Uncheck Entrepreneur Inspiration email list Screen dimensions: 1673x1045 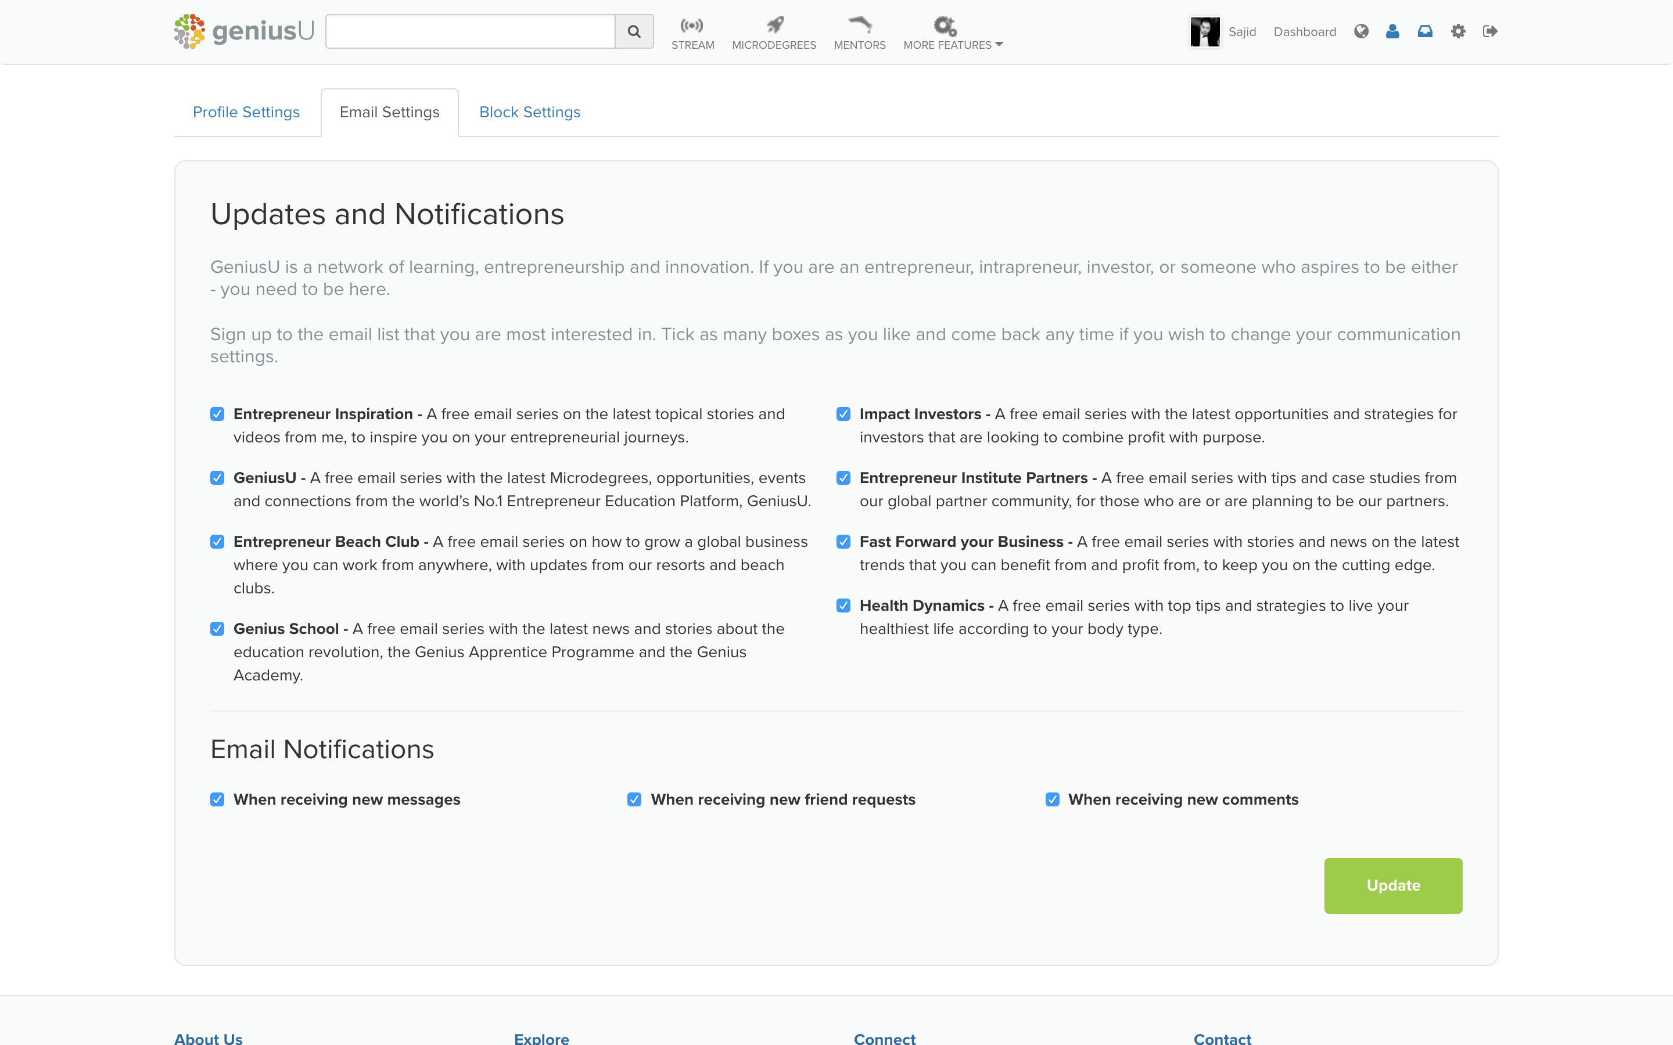click(217, 414)
